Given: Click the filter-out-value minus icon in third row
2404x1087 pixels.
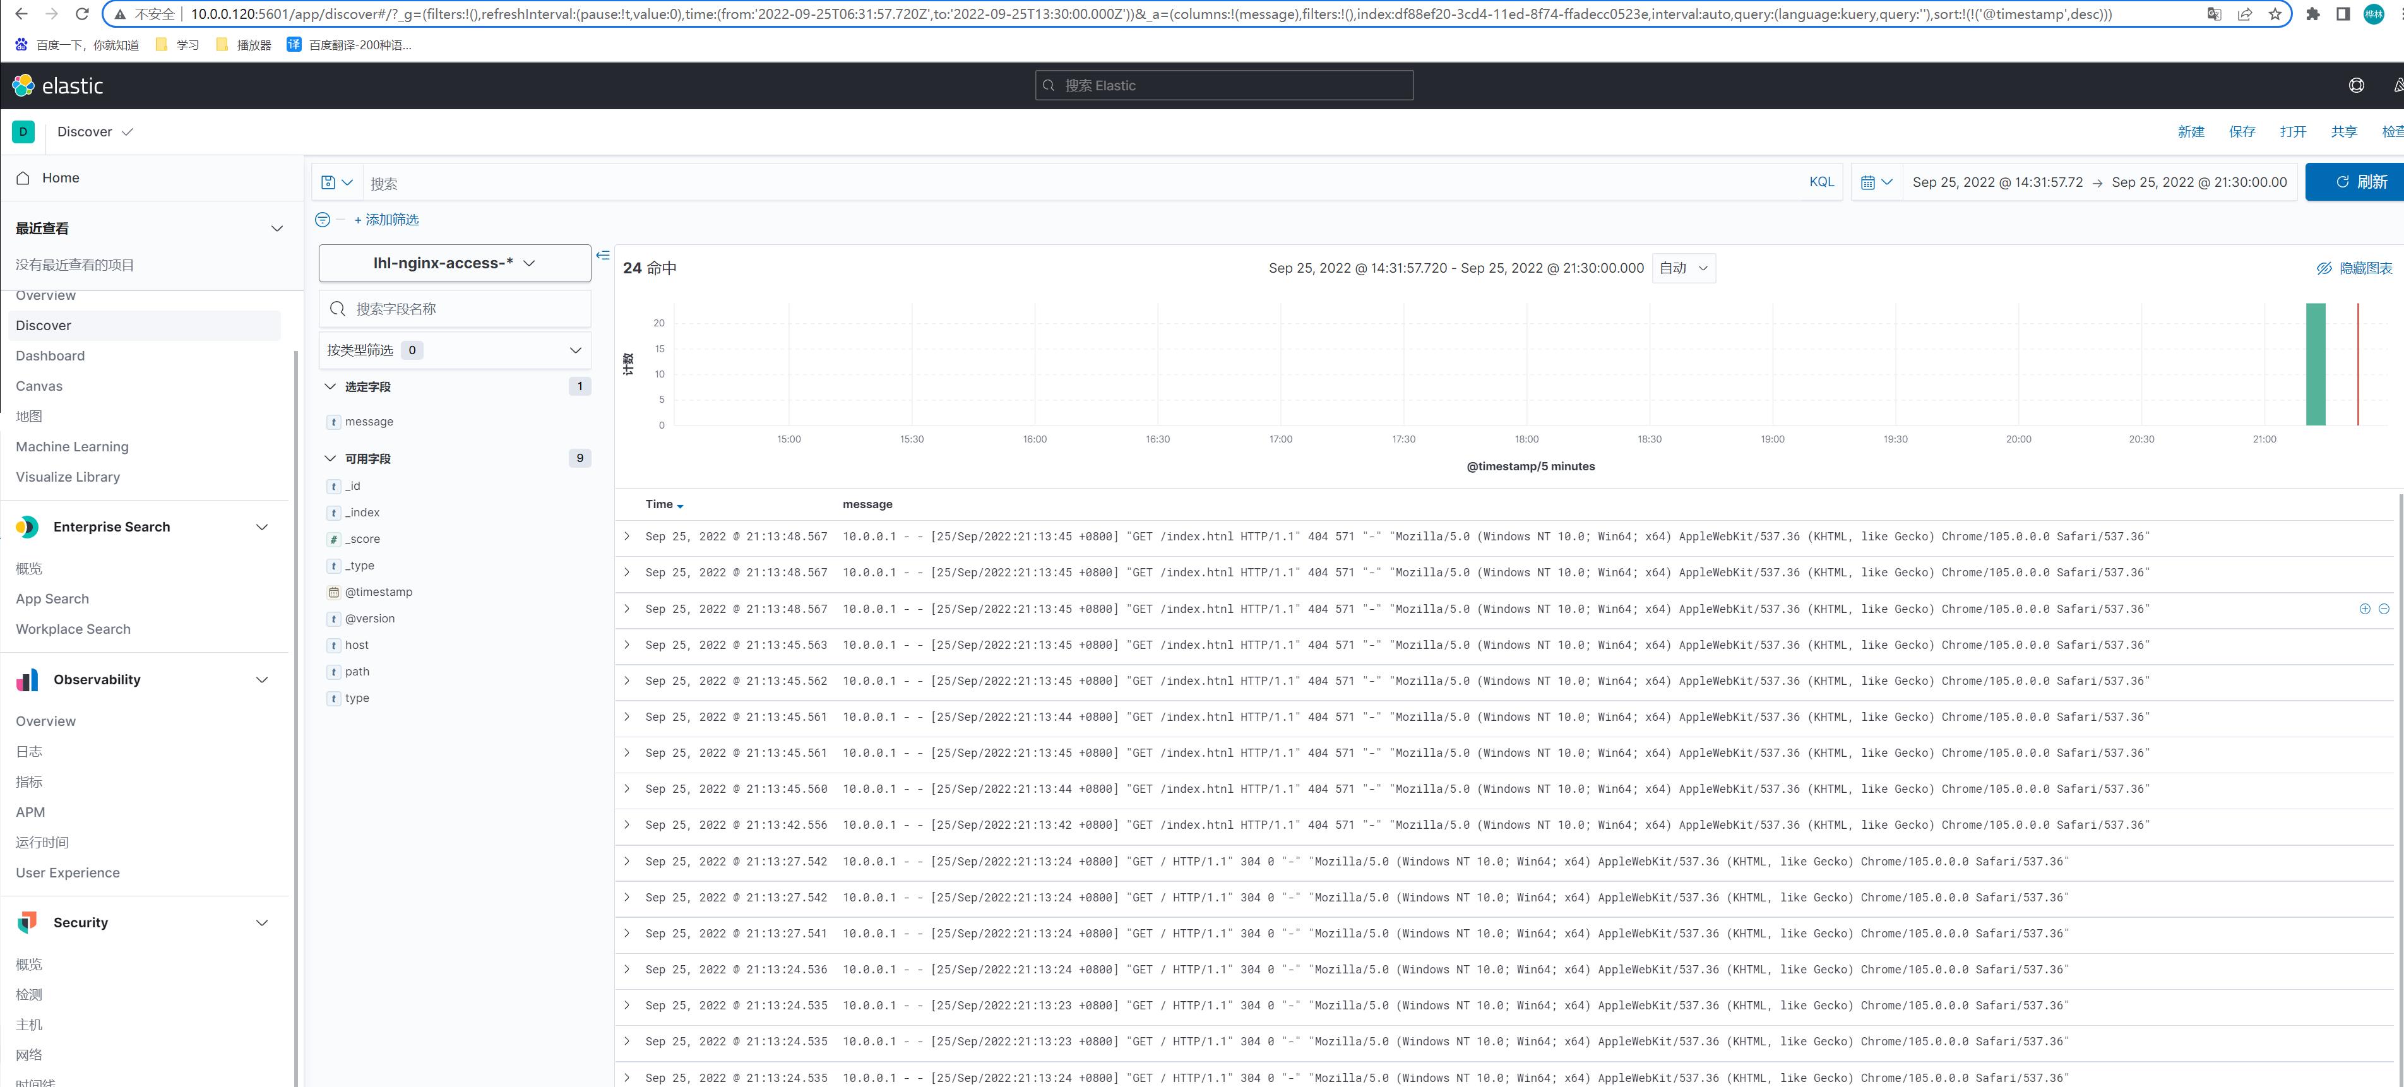Looking at the screenshot, I should point(2383,609).
